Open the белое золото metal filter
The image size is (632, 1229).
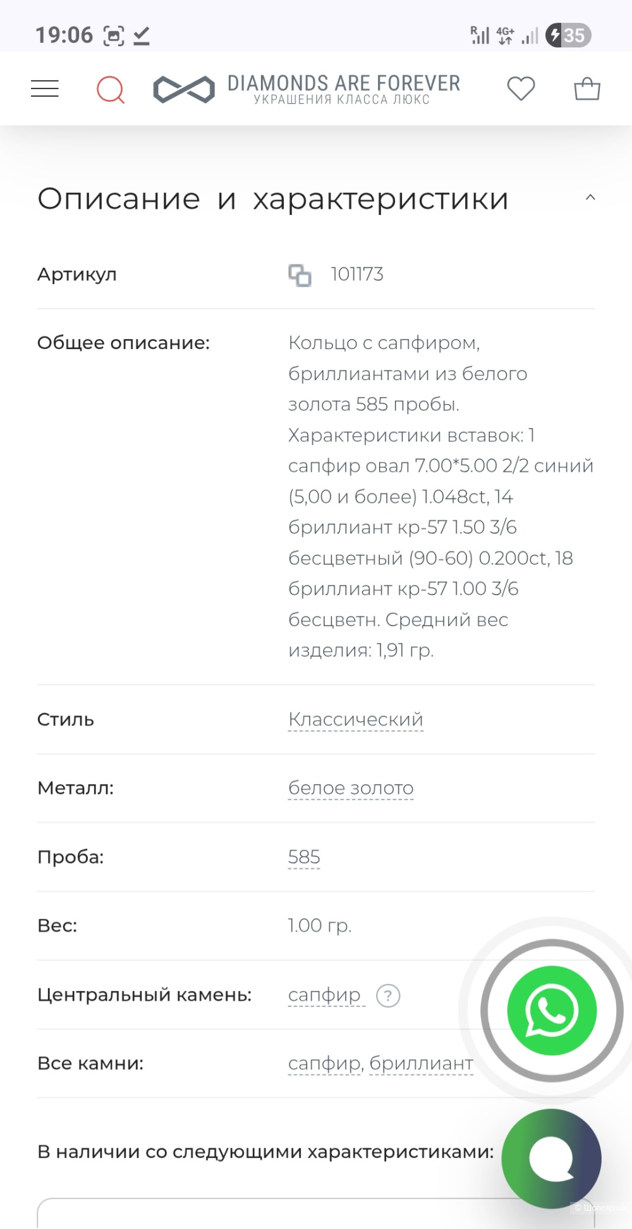pyautogui.click(x=351, y=788)
